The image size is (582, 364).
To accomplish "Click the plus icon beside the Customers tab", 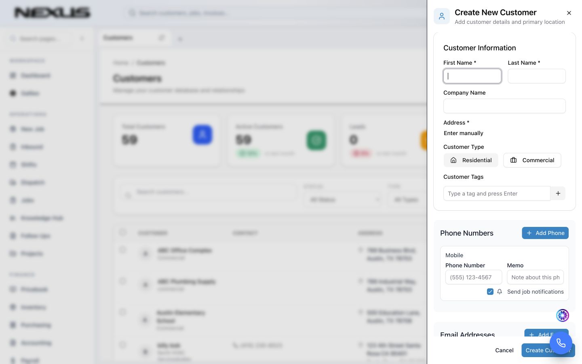I will click(180, 39).
